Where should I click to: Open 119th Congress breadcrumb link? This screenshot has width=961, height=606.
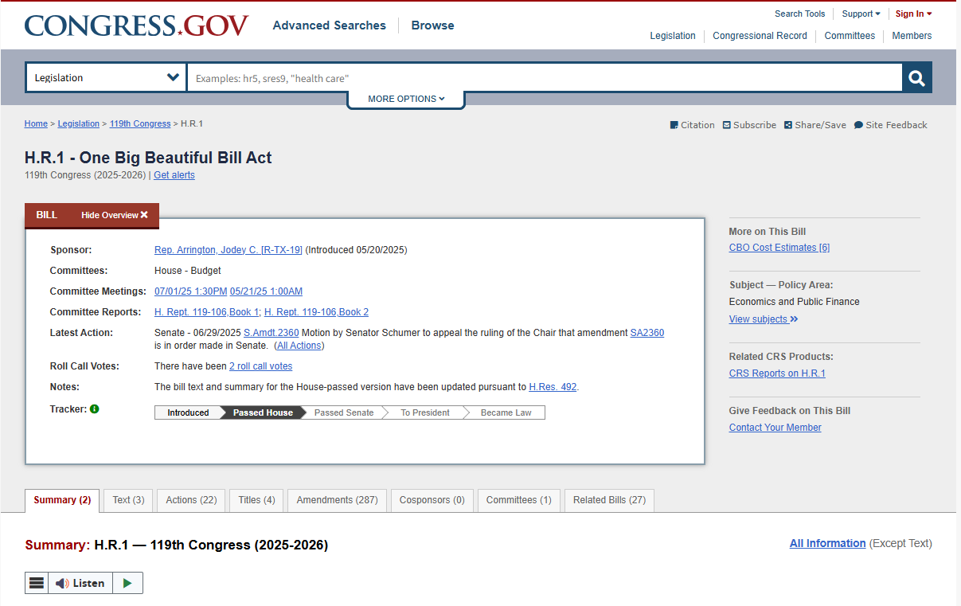pos(140,124)
